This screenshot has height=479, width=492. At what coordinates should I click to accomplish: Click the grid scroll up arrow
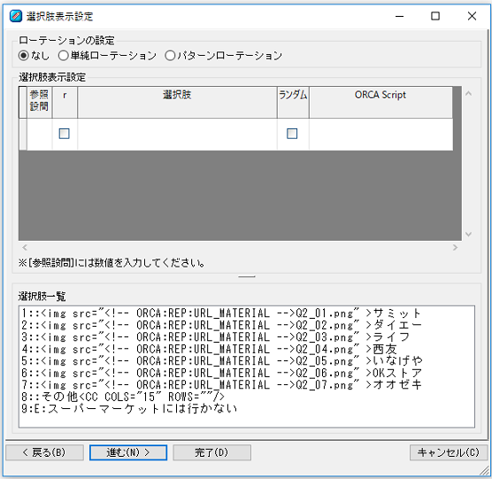pyautogui.click(x=468, y=94)
